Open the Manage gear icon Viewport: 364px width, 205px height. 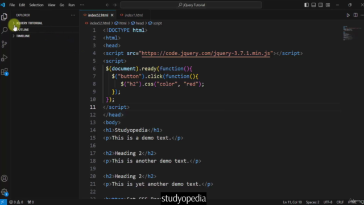tap(4, 192)
